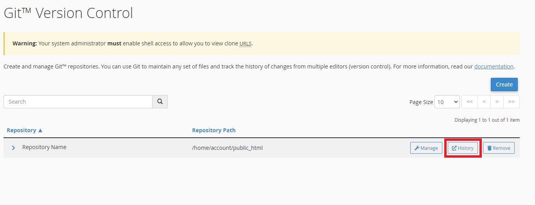
Task: Remove the repository with Remove button
Action: coord(499,148)
